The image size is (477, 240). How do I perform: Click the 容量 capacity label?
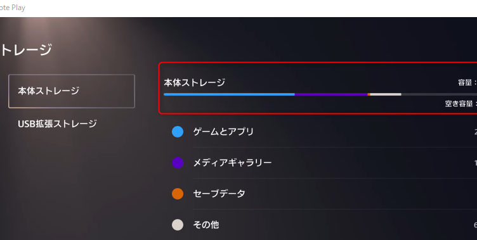click(x=465, y=82)
